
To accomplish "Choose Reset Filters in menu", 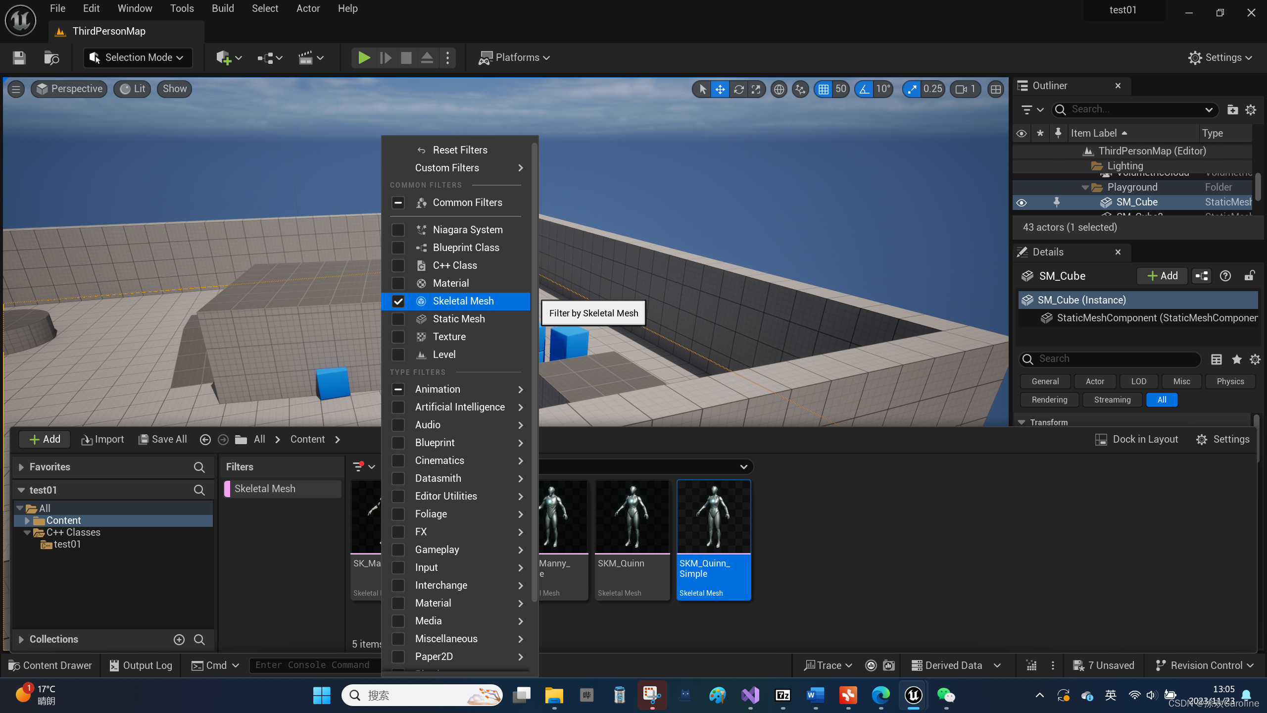I will pos(459,150).
